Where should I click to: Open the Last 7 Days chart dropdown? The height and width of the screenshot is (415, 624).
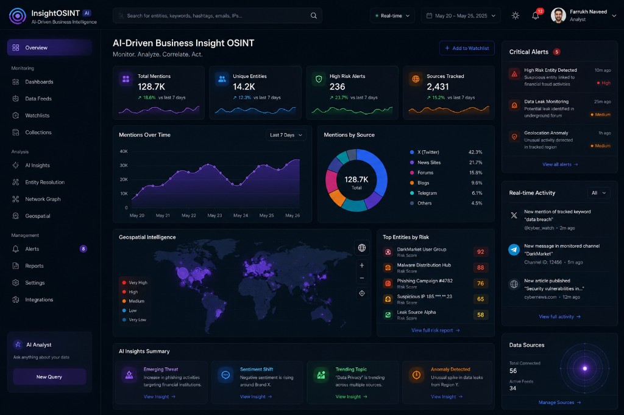click(x=286, y=135)
